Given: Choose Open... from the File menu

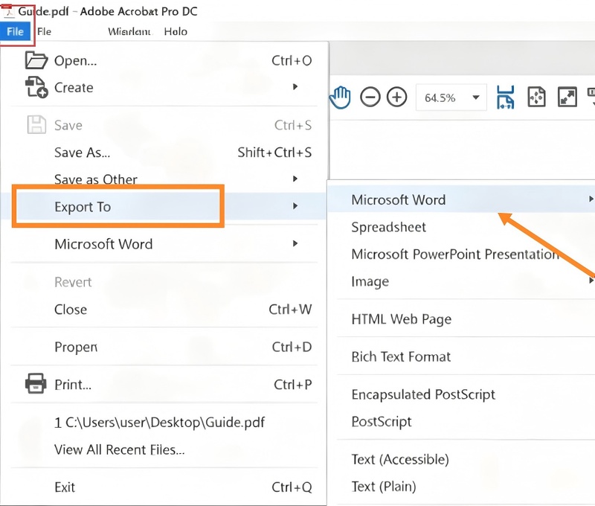Looking at the screenshot, I should pyautogui.click(x=164, y=60).
